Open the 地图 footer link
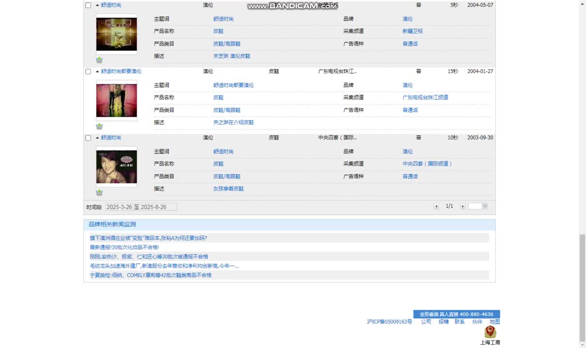Viewport: 586px width, 348px height. pyautogui.click(x=494, y=321)
